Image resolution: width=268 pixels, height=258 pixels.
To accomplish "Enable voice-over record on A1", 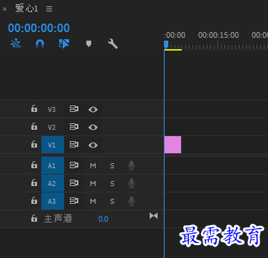I will tap(131, 165).
